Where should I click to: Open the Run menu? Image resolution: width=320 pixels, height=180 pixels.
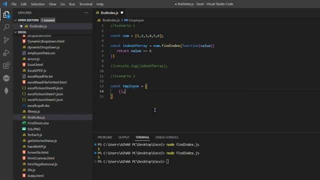pos(72,4)
